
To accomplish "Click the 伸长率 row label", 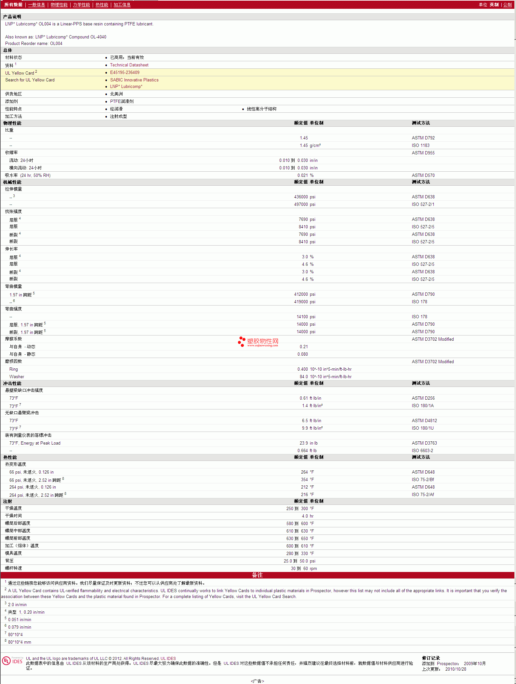I will [x=11, y=249].
